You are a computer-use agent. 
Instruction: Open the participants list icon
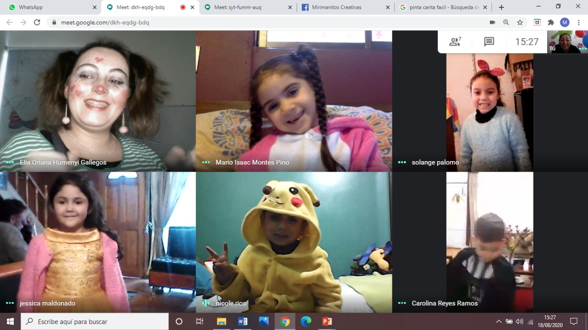click(455, 42)
